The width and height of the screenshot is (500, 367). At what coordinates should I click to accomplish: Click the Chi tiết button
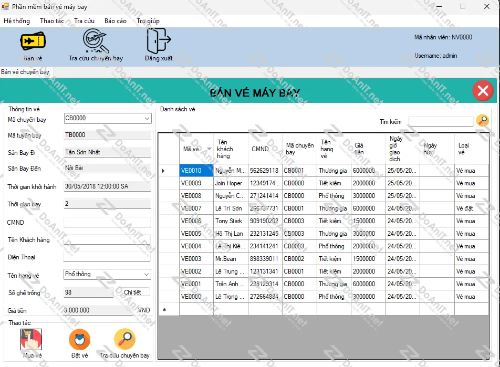(132, 292)
